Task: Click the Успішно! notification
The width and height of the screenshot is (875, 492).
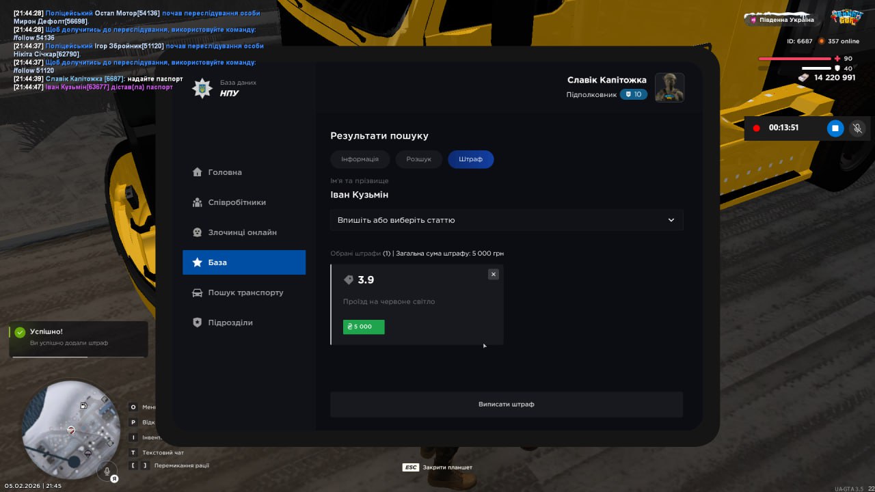Action: tap(79, 339)
